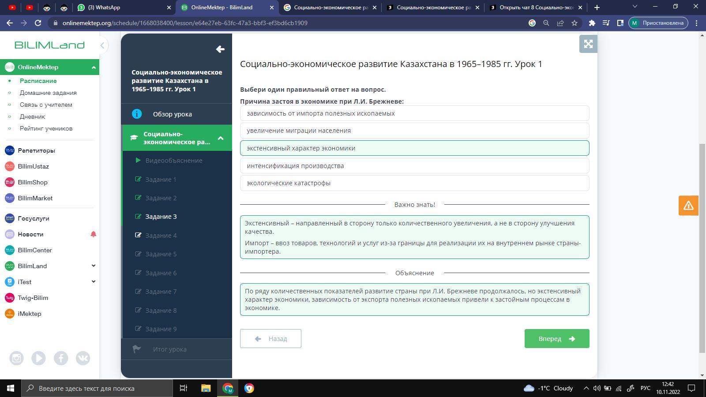Select answer увеличение миграции населения
The width and height of the screenshot is (706, 397).
click(415, 131)
